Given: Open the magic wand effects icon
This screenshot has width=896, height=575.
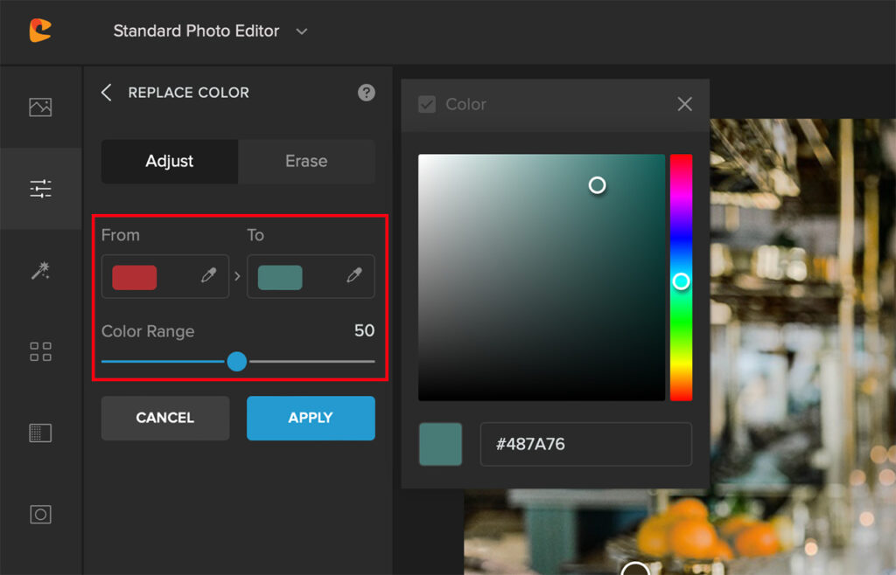Looking at the screenshot, I should (40, 270).
